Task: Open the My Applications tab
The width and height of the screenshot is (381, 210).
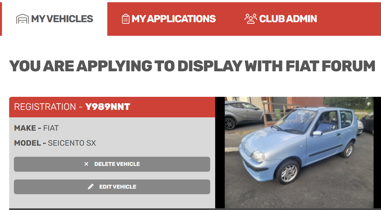Action: 169,19
